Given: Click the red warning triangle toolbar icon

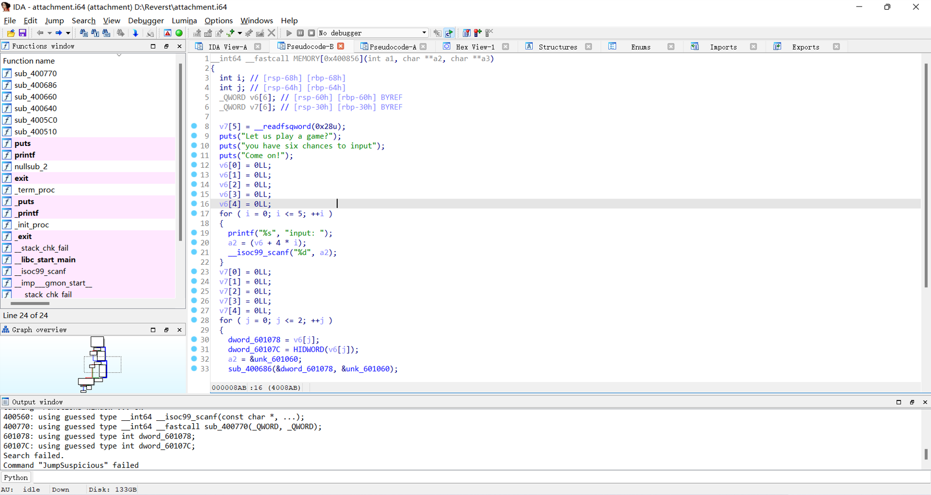Looking at the screenshot, I should [x=167, y=33].
